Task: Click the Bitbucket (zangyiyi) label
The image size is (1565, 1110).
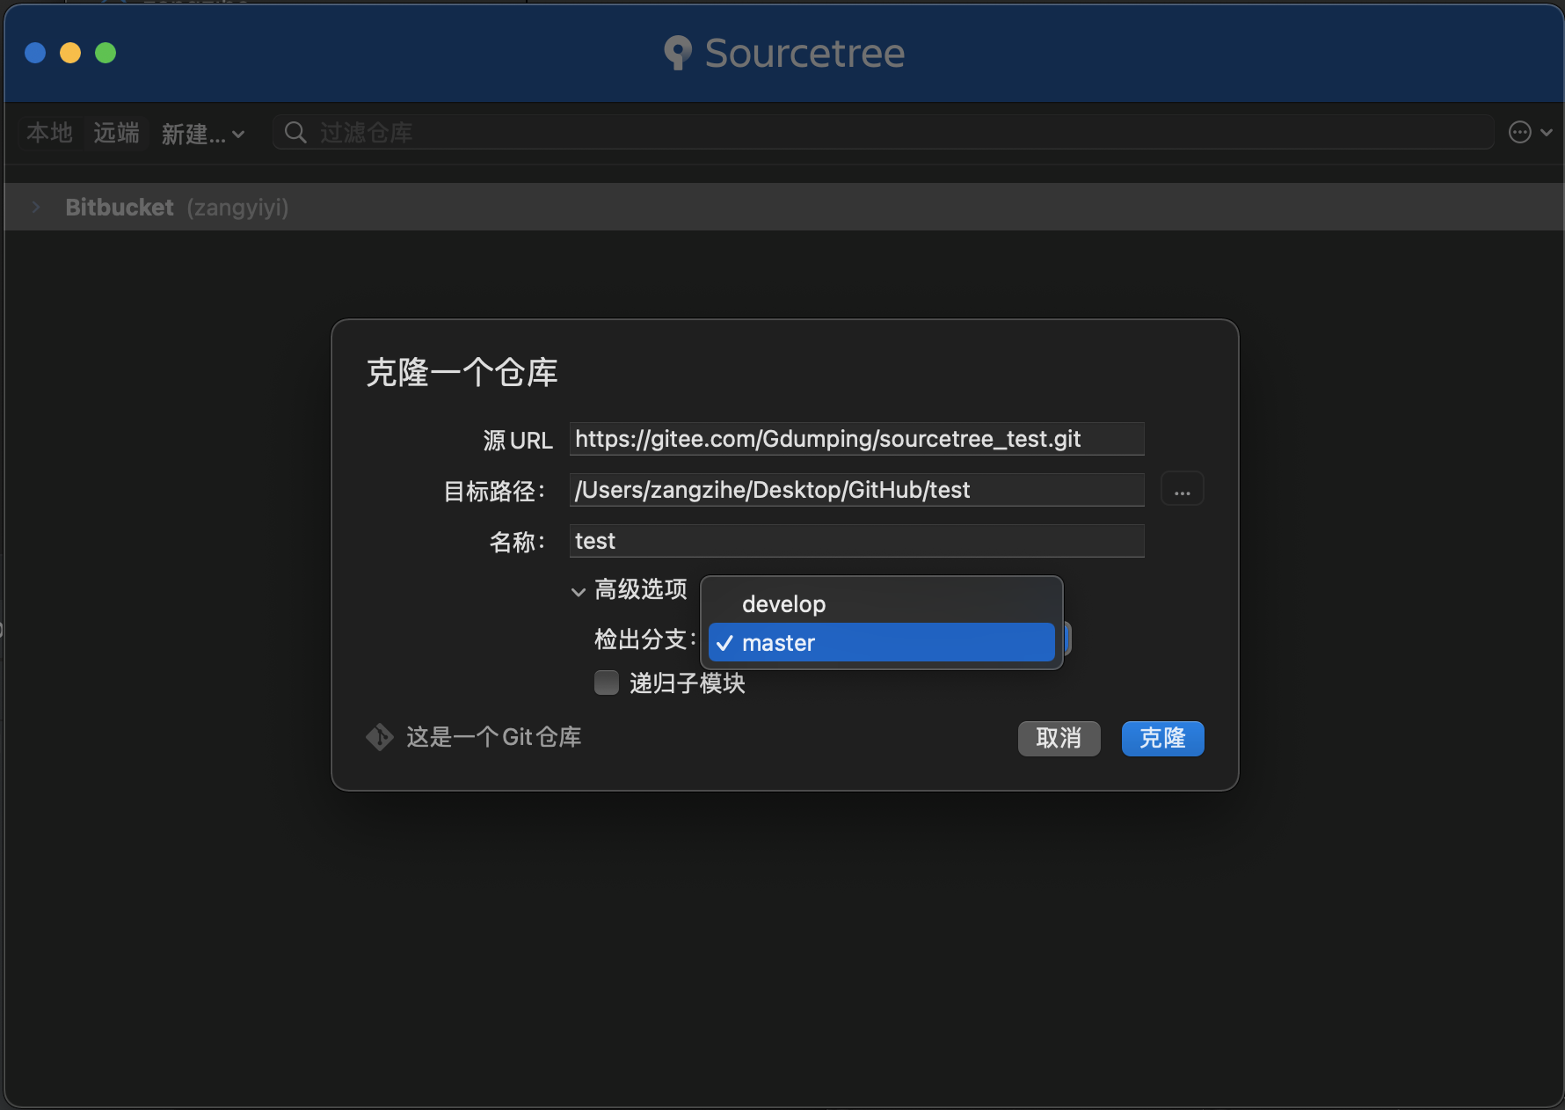Action: pyautogui.click(x=177, y=208)
